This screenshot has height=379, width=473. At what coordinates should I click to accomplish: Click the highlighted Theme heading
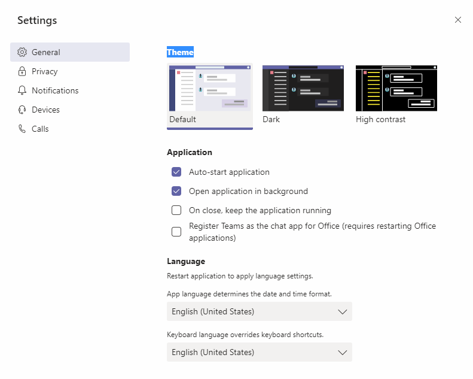point(180,52)
